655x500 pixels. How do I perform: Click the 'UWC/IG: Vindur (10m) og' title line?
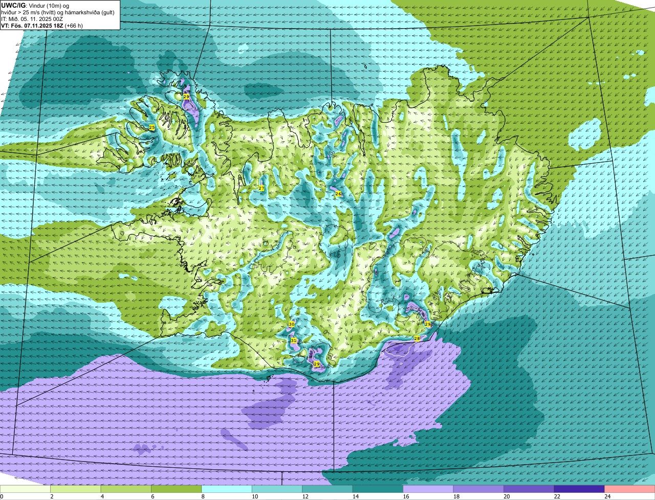[35, 6]
